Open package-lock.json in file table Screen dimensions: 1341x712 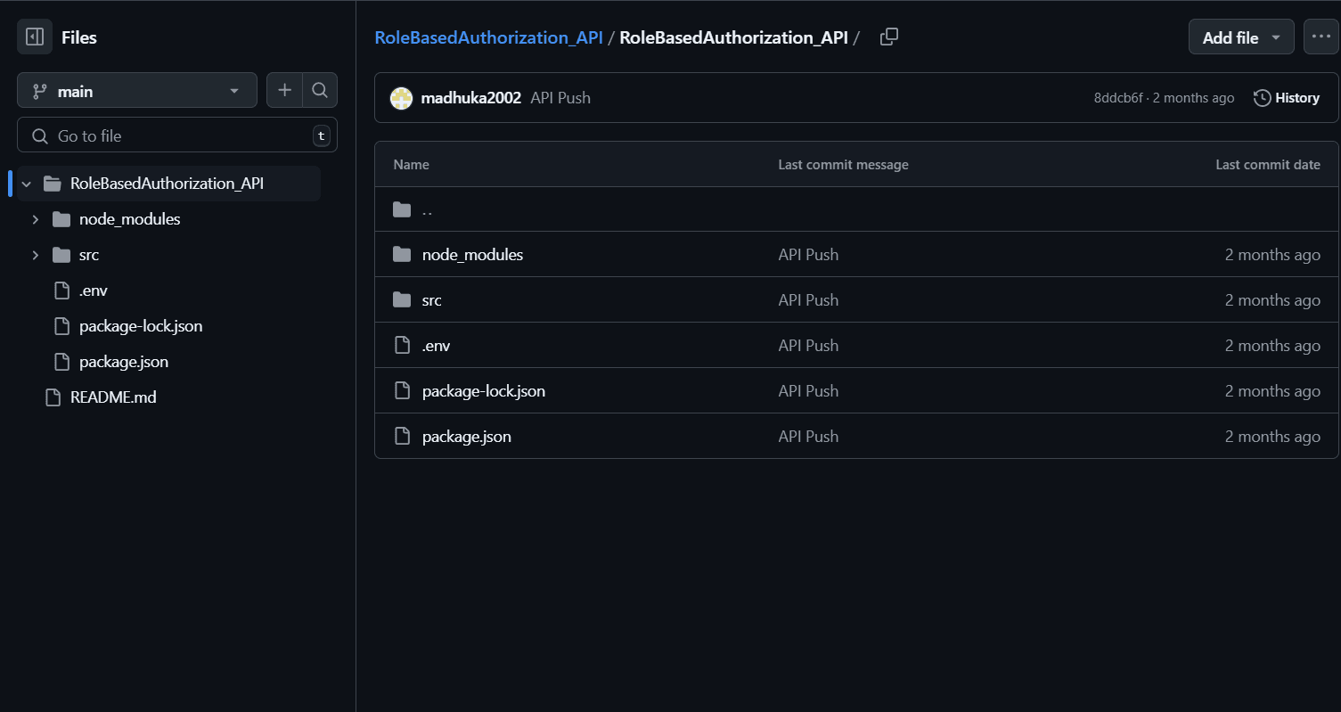pyautogui.click(x=484, y=391)
